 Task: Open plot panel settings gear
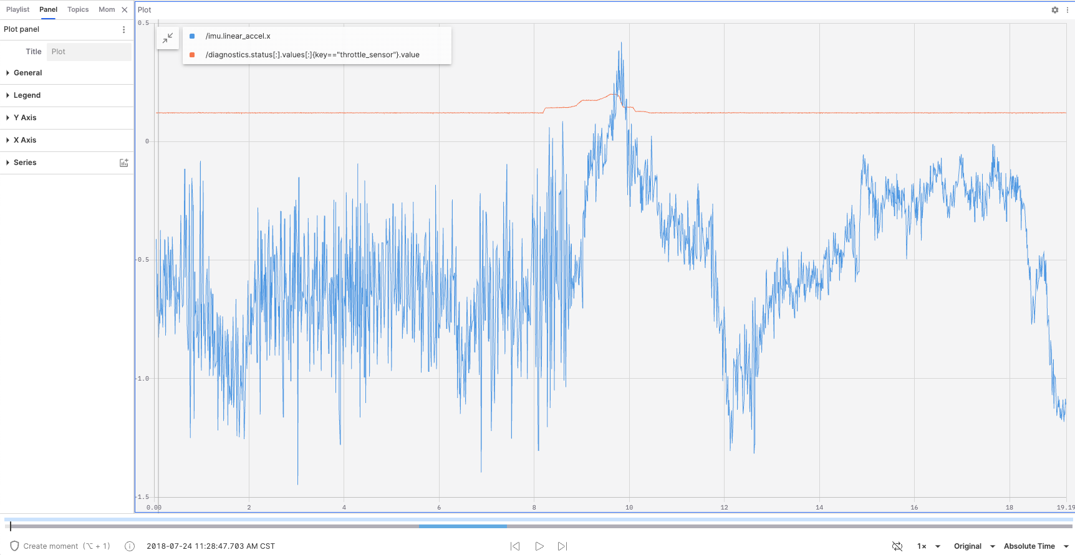(x=1055, y=10)
